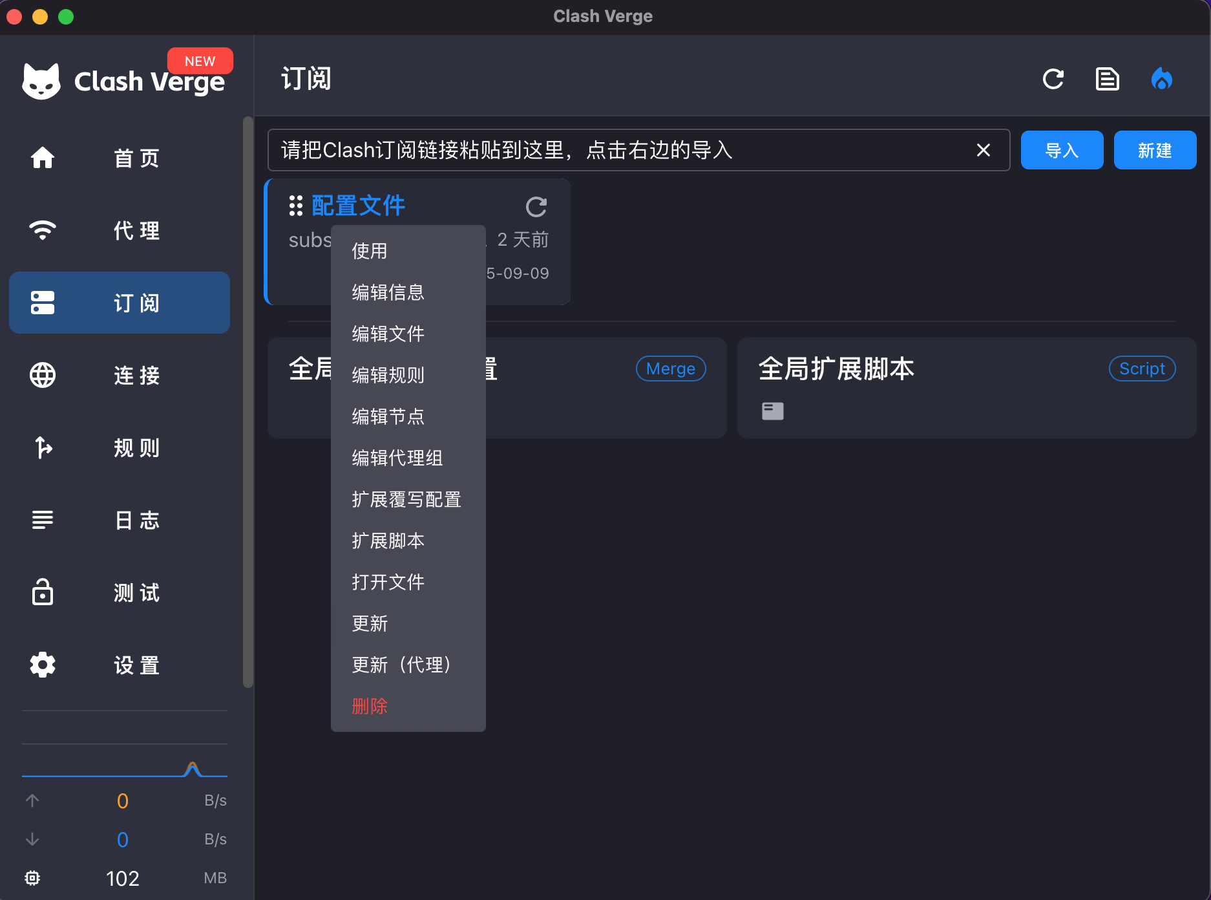
Task: Click the globe icon for 连接
Action: [x=43, y=375]
